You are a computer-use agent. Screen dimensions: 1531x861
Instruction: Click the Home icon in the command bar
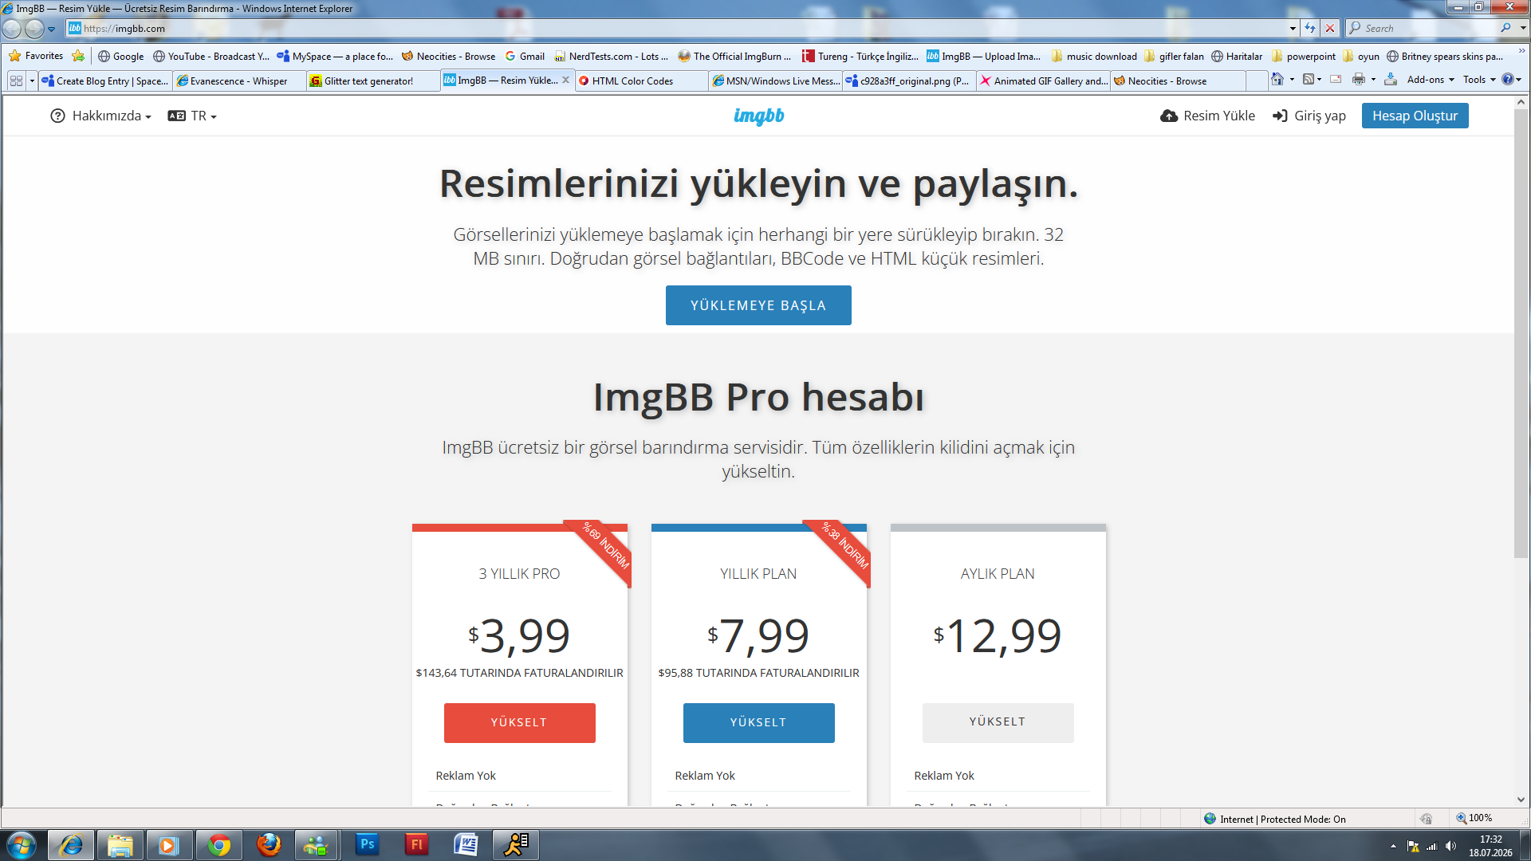click(1277, 80)
